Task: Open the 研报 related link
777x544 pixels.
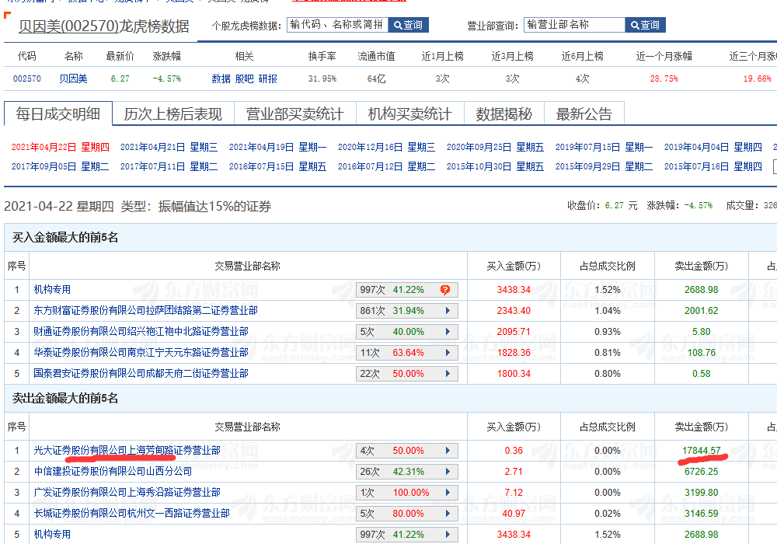Action: point(268,78)
